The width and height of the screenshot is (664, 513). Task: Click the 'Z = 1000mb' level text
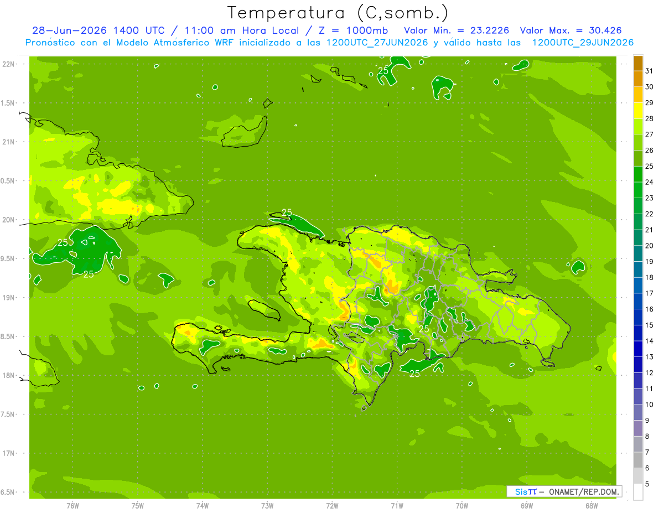353,30
